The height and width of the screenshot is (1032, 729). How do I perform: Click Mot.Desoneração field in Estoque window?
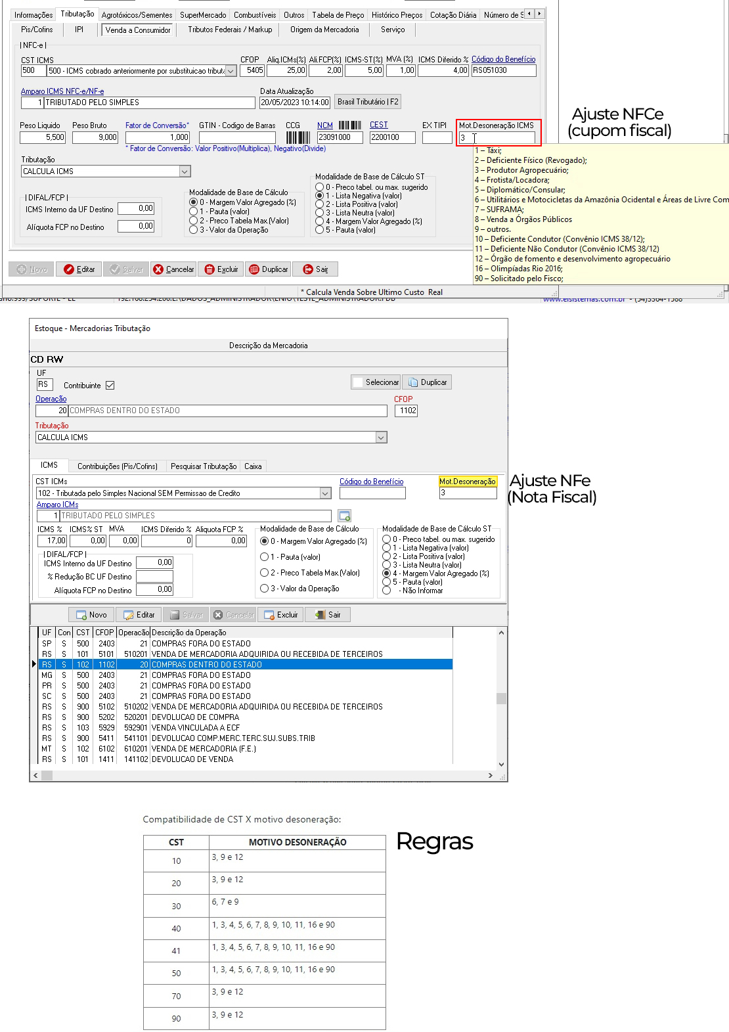(x=468, y=493)
